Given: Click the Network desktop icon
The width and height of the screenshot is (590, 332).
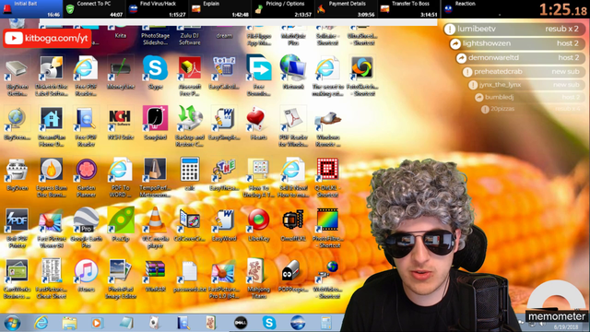Looking at the screenshot, I should [x=293, y=72].
